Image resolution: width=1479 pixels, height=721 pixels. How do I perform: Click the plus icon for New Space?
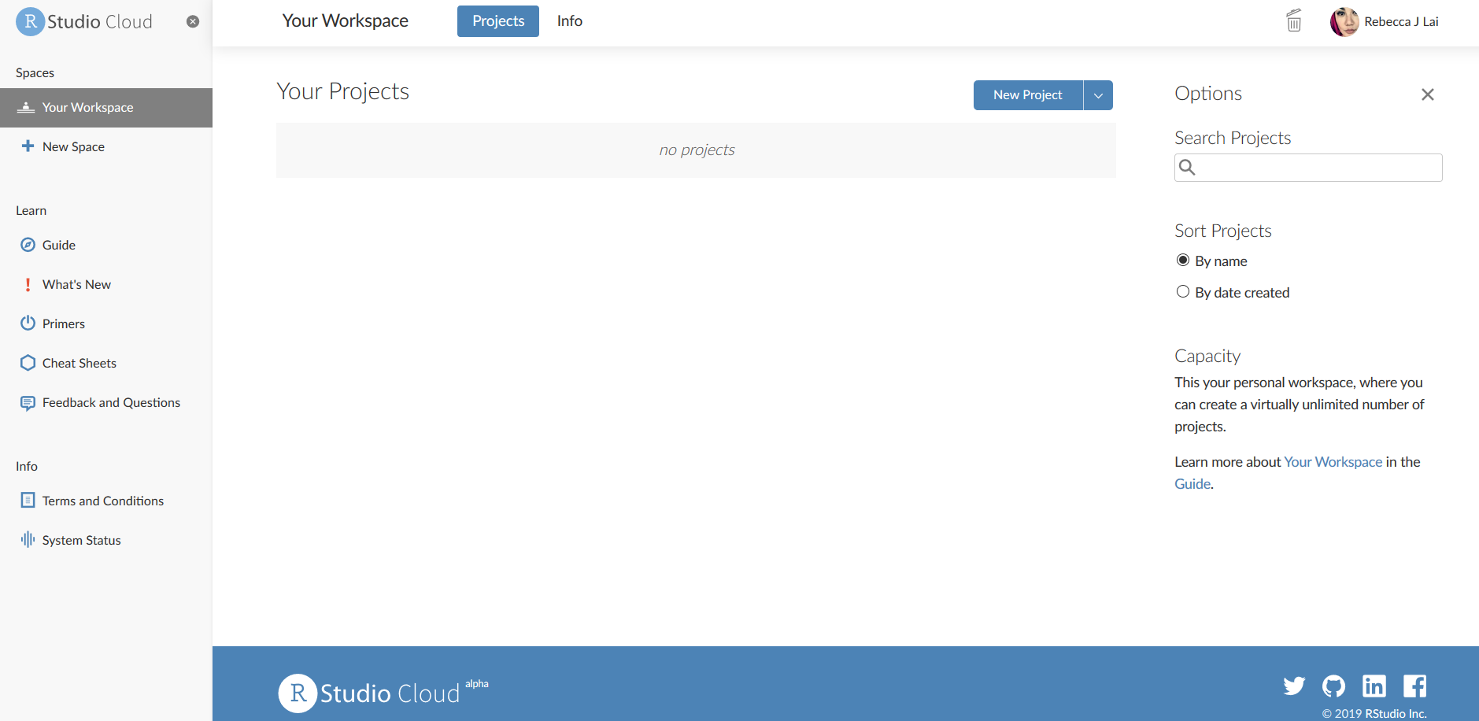click(28, 146)
